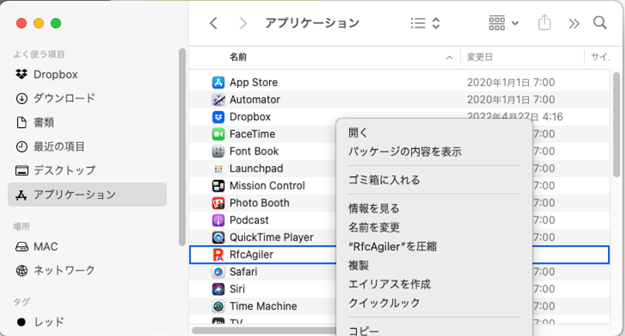Select the Mission Control icon
The height and width of the screenshot is (336, 625).
click(x=218, y=185)
